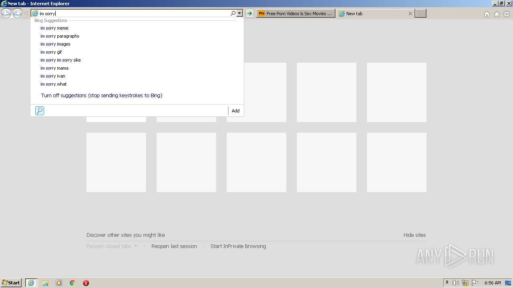The image size is (513, 288).
Task: Click the 6:56 AM clock
Action: (x=493, y=283)
